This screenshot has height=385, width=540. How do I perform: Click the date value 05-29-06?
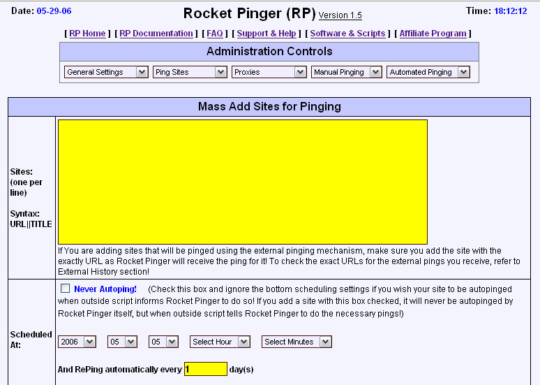coord(54,11)
